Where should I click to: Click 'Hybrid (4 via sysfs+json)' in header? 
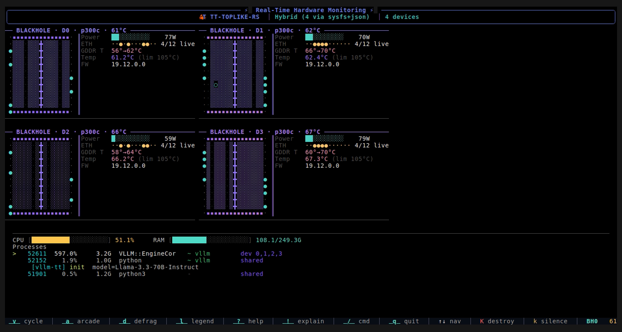pos(322,17)
